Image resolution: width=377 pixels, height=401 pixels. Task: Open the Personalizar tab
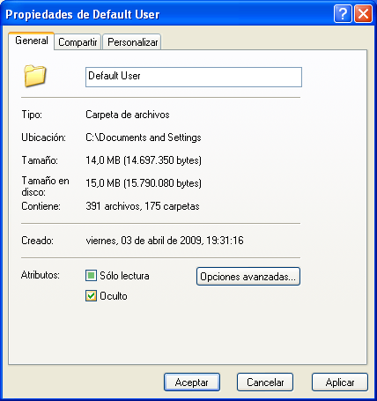pyautogui.click(x=132, y=42)
